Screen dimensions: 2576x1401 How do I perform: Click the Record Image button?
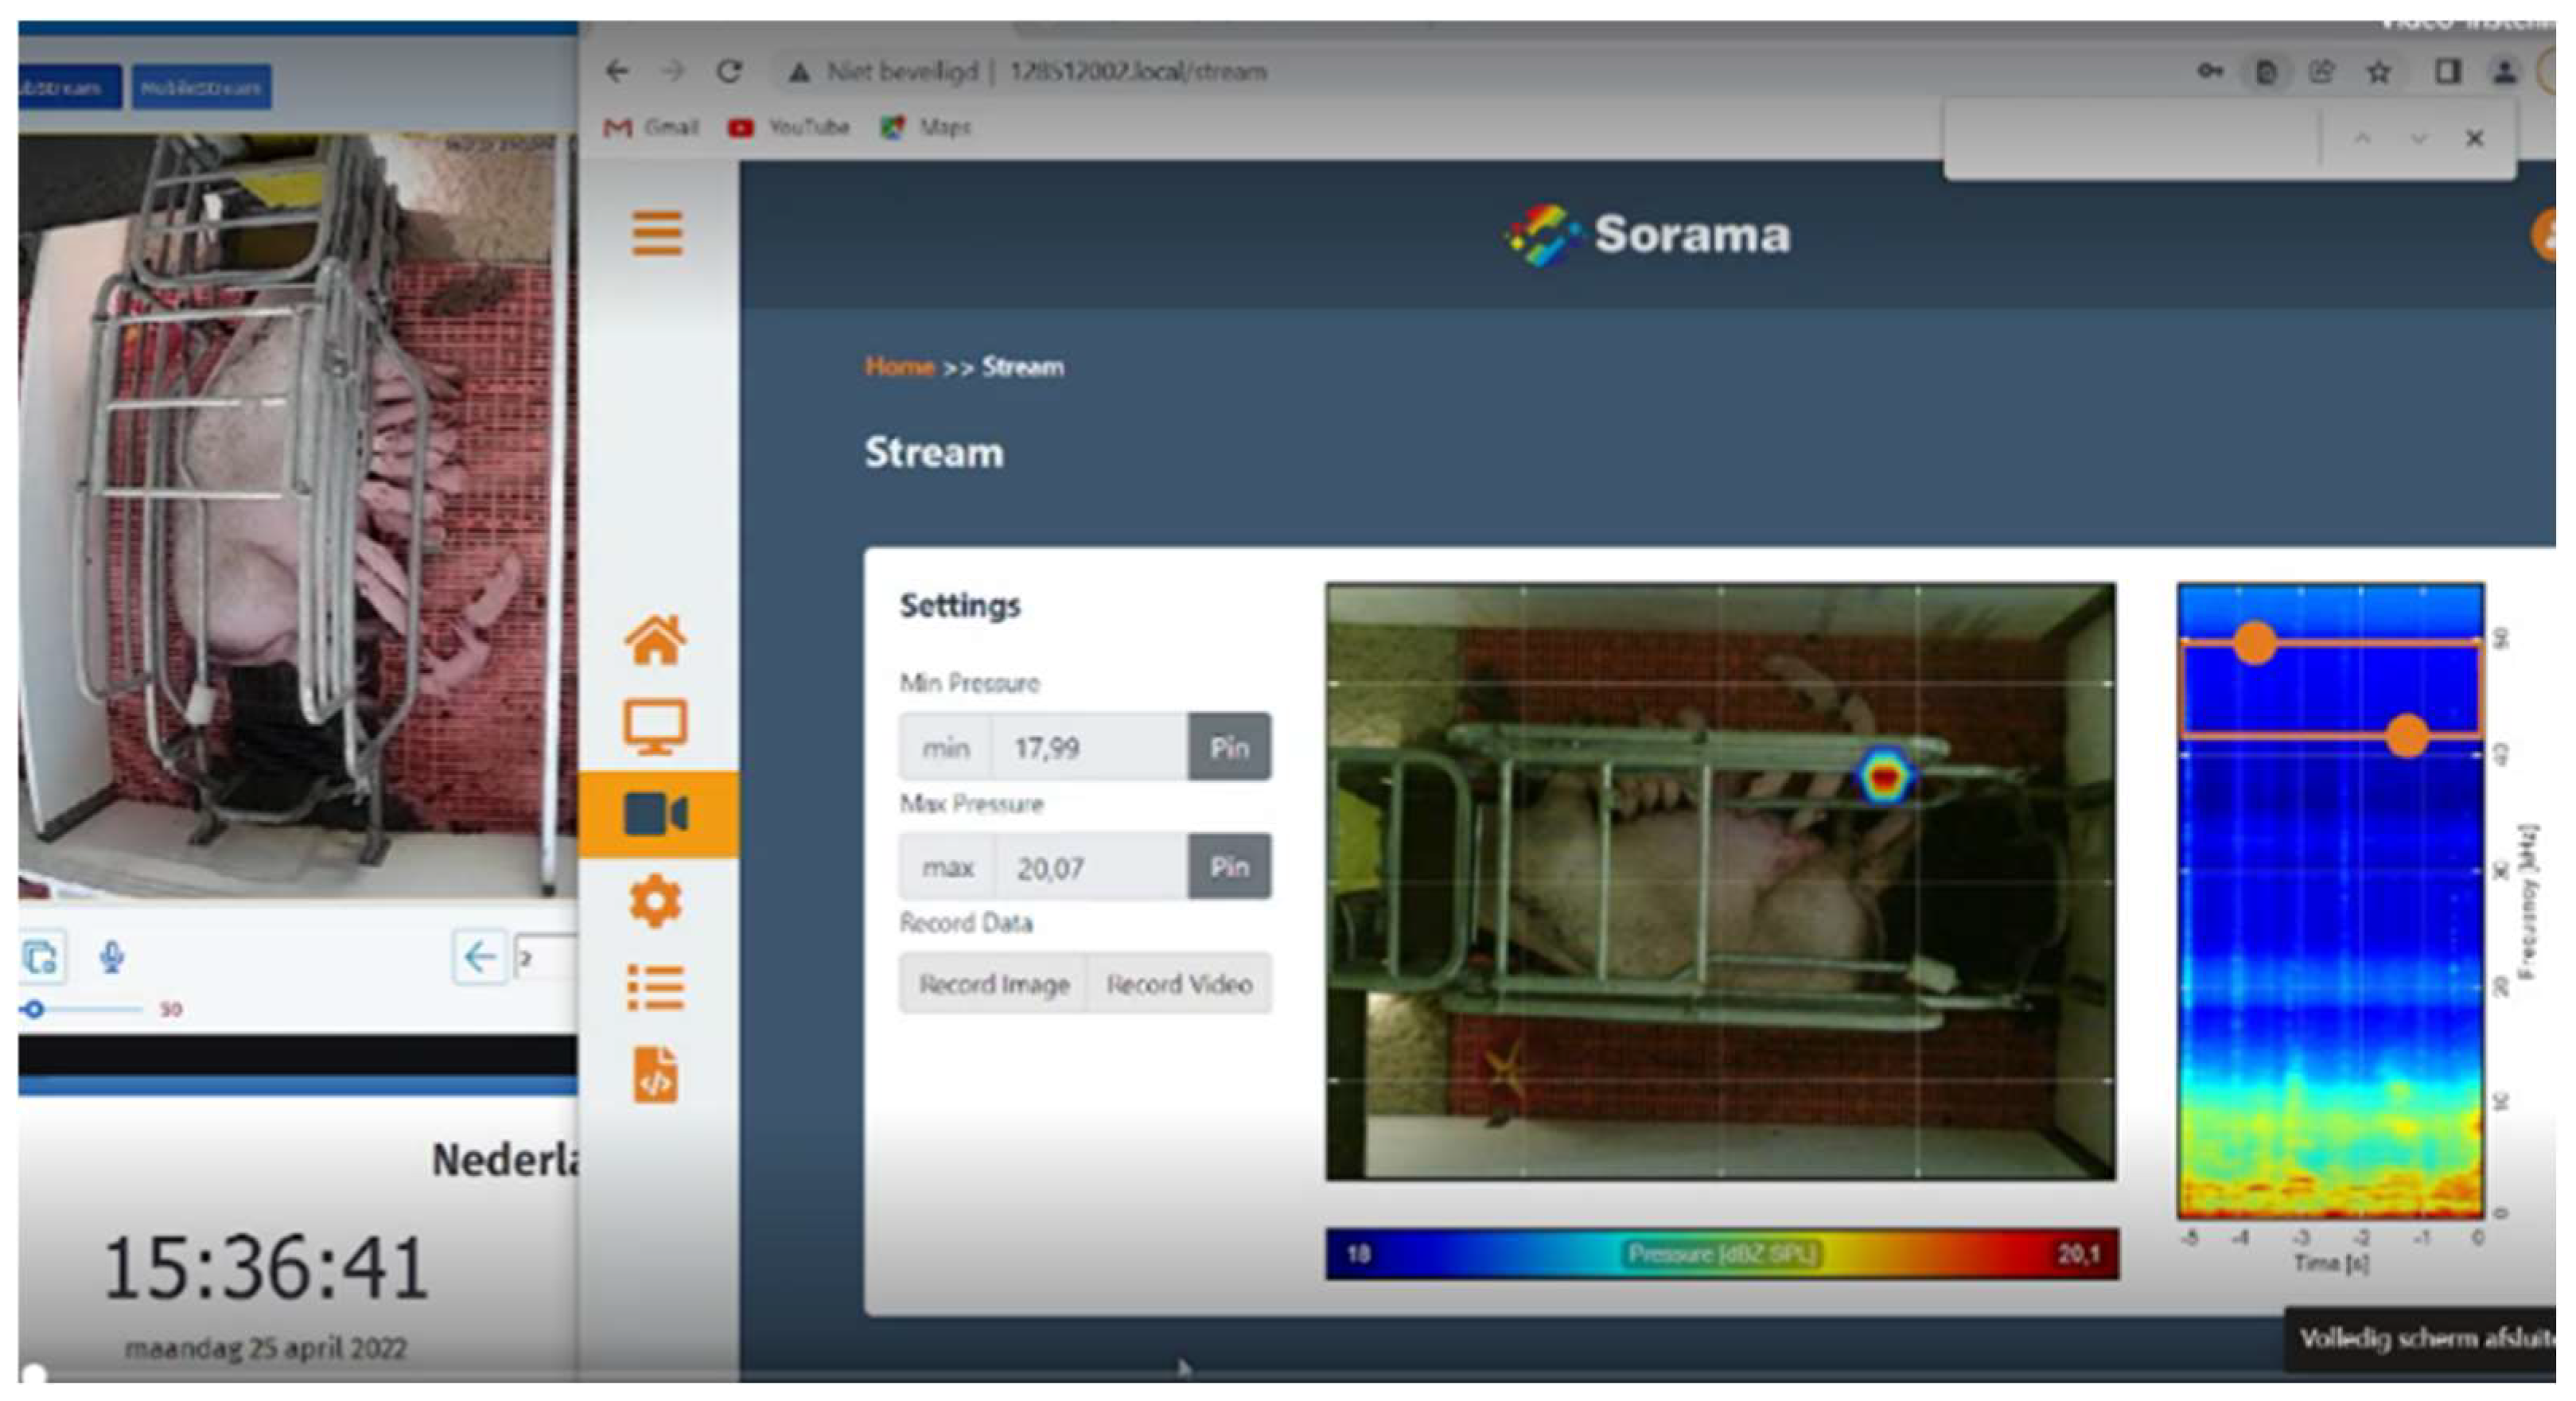point(994,984)
